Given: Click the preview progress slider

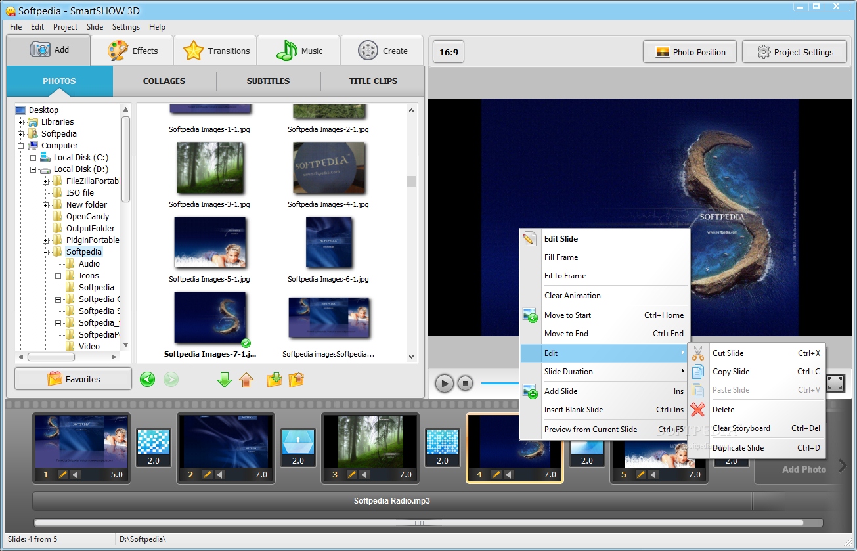Looking at the screenshot, I should point(500,383).
